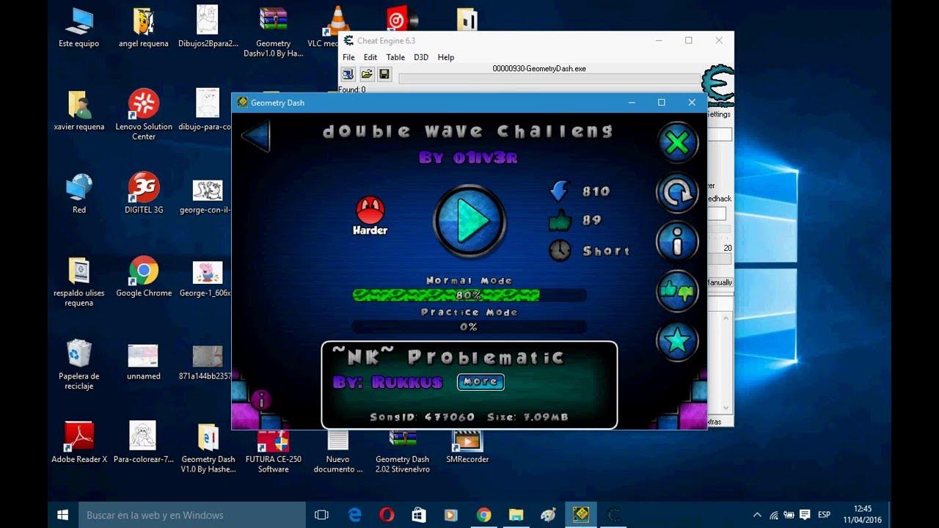Select the Papelera de reciclaje icon

(79, 364)
